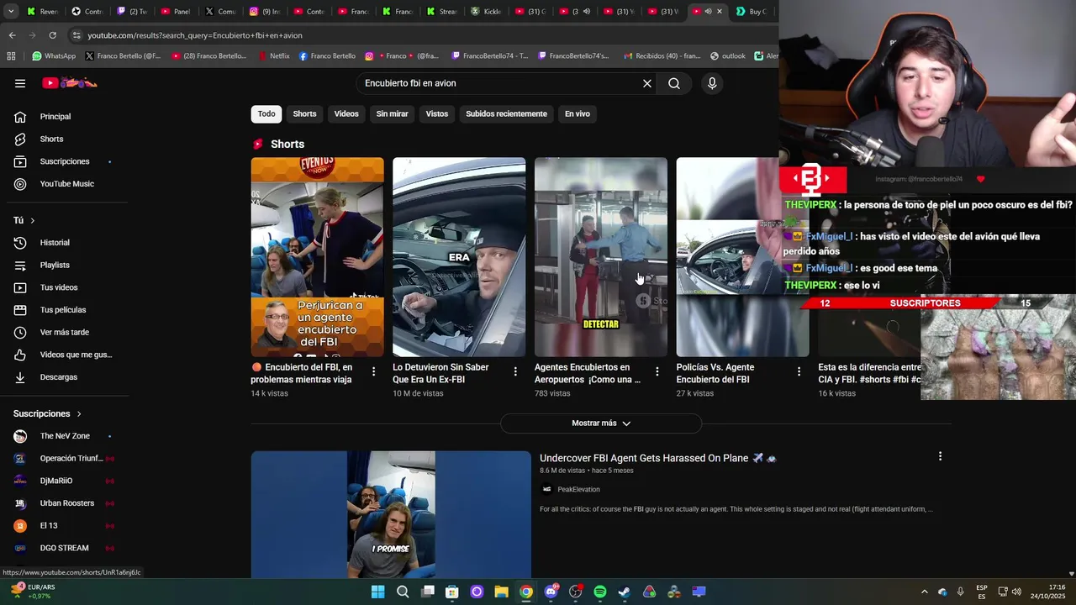Open DGO STREAM subscription channel
Screen dimensions: 1076x605
click(64, 548)
